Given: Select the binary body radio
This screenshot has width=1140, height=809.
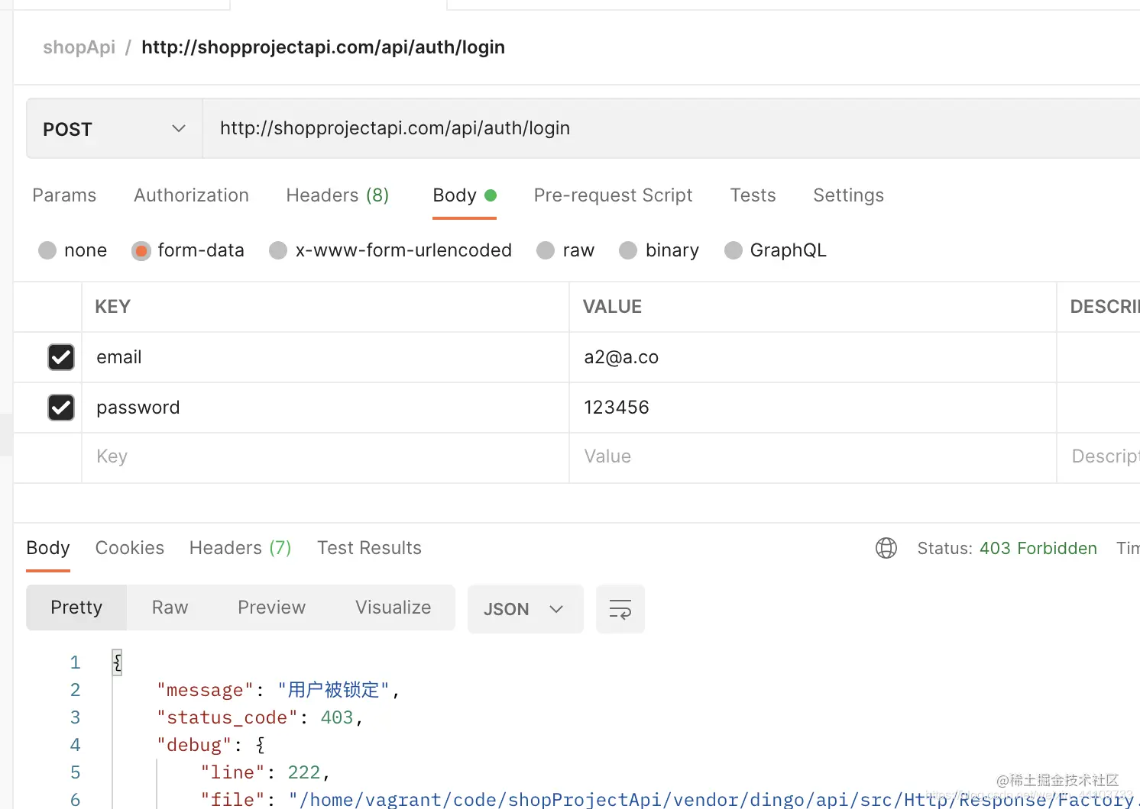Looking at the screenshot, I should 628,250.
